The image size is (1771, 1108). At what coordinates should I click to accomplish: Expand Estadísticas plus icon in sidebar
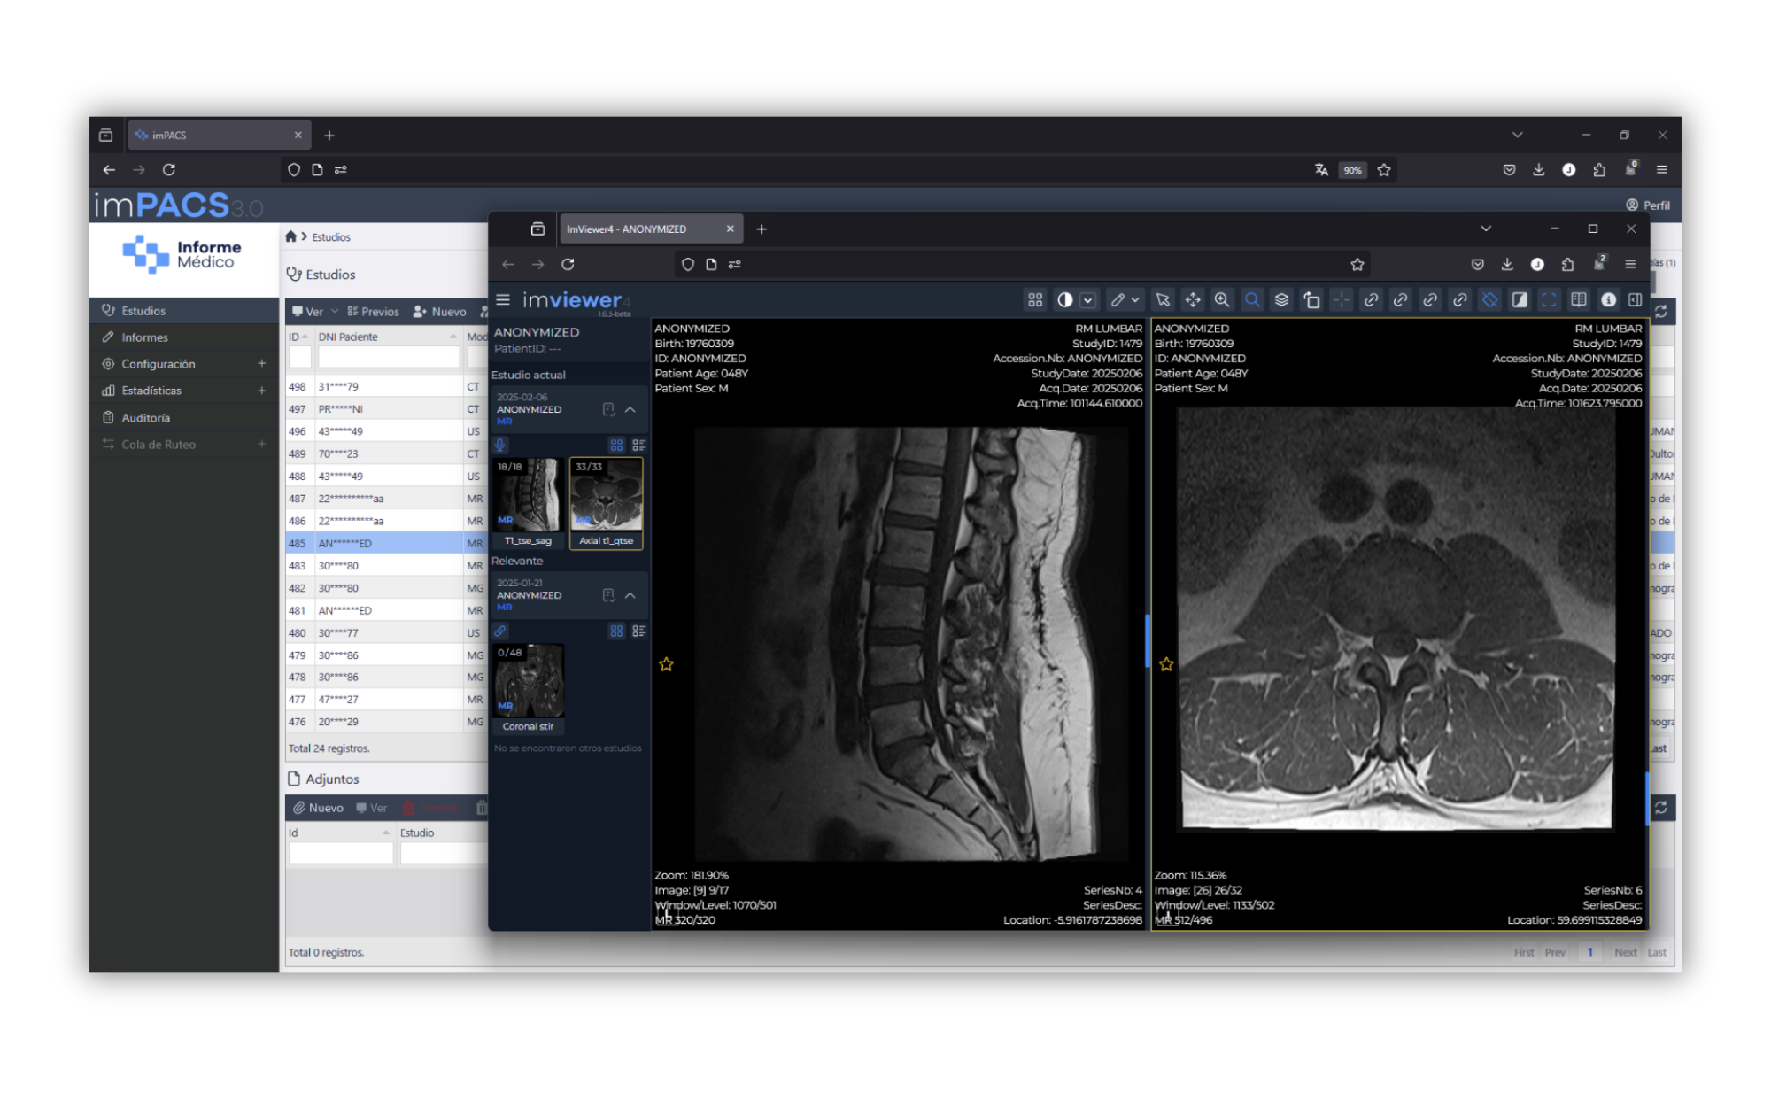262,391
